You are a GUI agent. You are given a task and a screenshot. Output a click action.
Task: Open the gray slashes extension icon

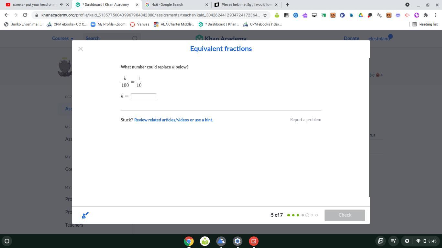(380, 15)
